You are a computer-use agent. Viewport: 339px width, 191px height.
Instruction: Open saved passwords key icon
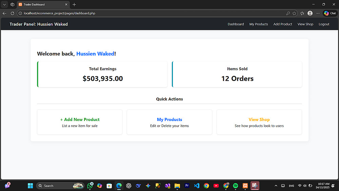(288, 13)
